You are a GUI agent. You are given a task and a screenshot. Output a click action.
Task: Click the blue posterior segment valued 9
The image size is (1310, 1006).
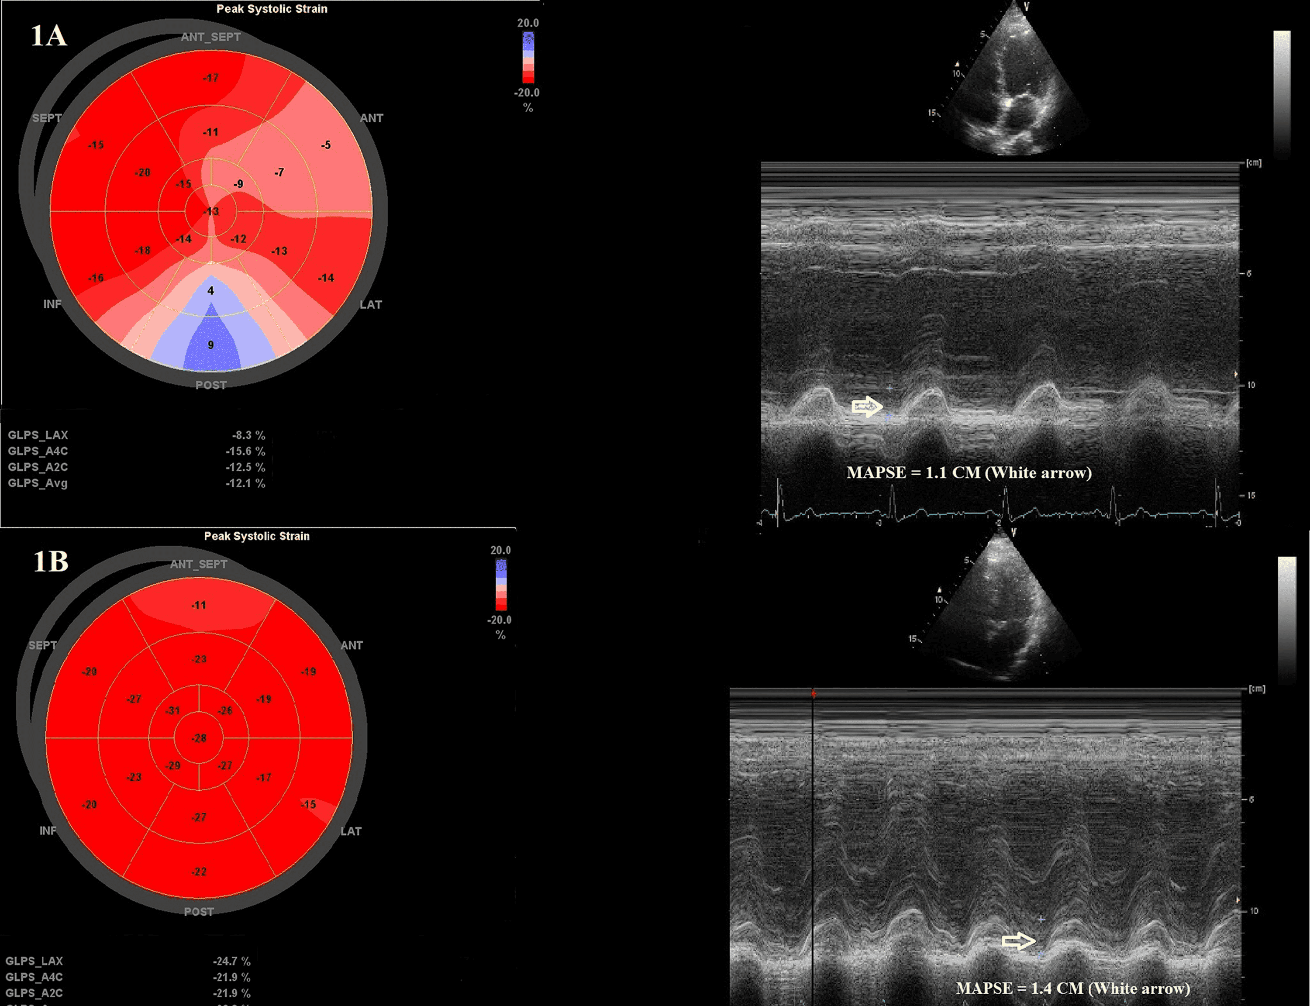pos(211,345)
